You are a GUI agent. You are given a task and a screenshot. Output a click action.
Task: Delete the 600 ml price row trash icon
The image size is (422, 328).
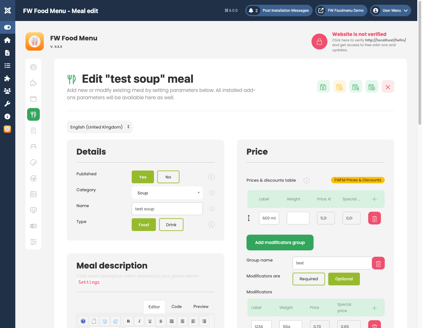[x=374, y=218]
